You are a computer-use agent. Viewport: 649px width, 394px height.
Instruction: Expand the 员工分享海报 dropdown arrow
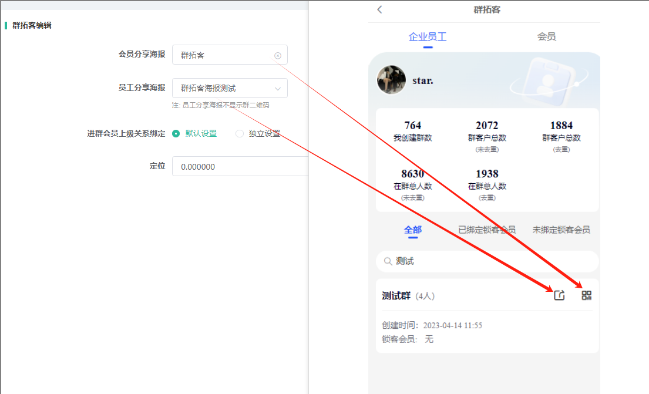(278, 89)
